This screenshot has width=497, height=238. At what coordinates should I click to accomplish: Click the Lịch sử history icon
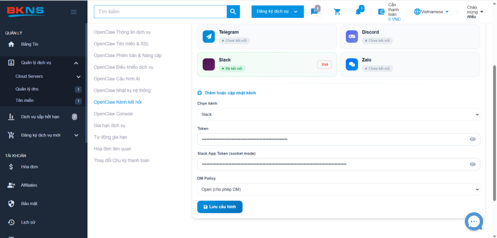pyautogui.click(x=11, y=222)
